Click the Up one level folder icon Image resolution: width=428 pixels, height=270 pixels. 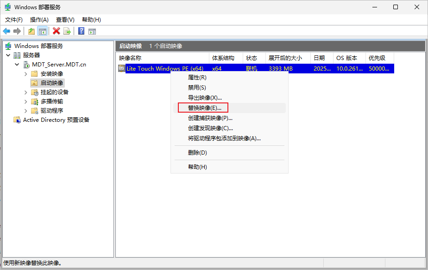coord(31,31)
